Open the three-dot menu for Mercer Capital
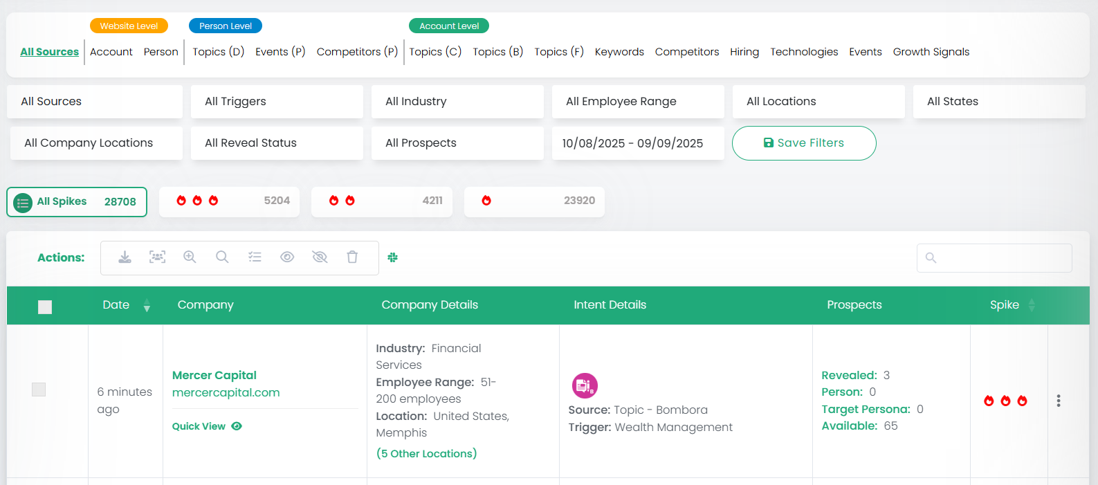The image size is (1098, 485). pos(1058,401)
